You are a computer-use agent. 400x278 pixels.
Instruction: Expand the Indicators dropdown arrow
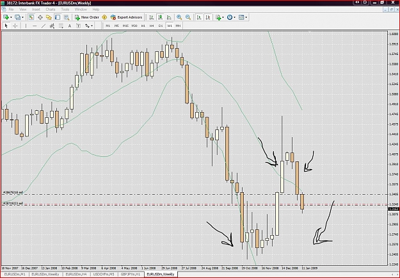click(223, 17)
